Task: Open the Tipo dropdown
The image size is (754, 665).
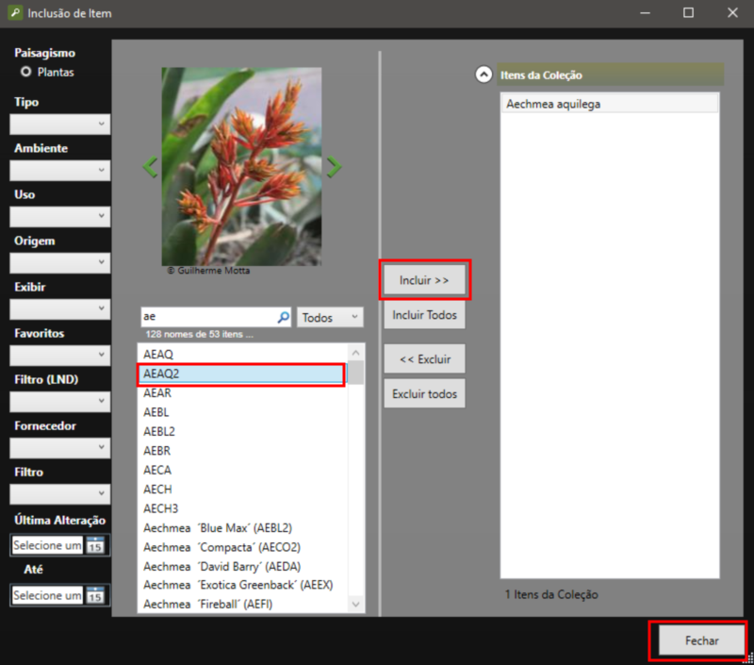Action: (x=59, y=124)
